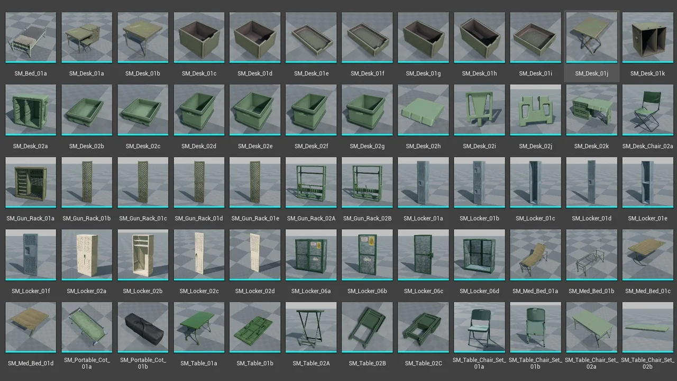
Task: Select the SM_Gun_Rack_01a thumbnail
Action: [x=30, y=183]
